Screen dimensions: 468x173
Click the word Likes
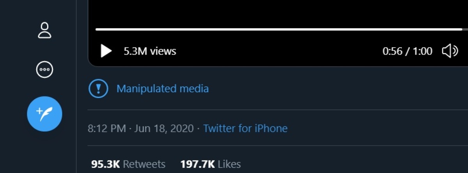(229, 164)
